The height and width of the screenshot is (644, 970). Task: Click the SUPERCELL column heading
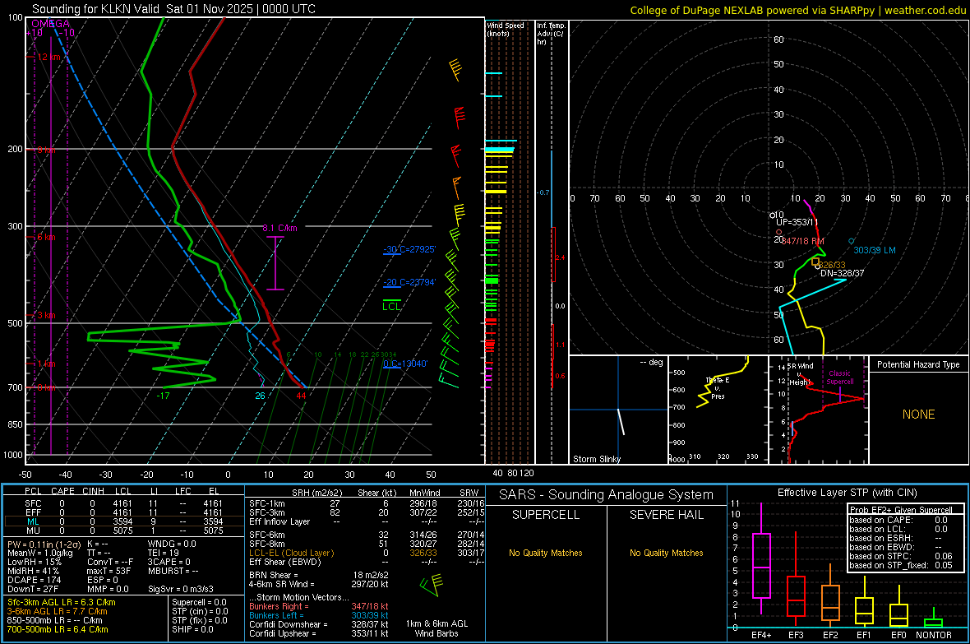(546, 515)
